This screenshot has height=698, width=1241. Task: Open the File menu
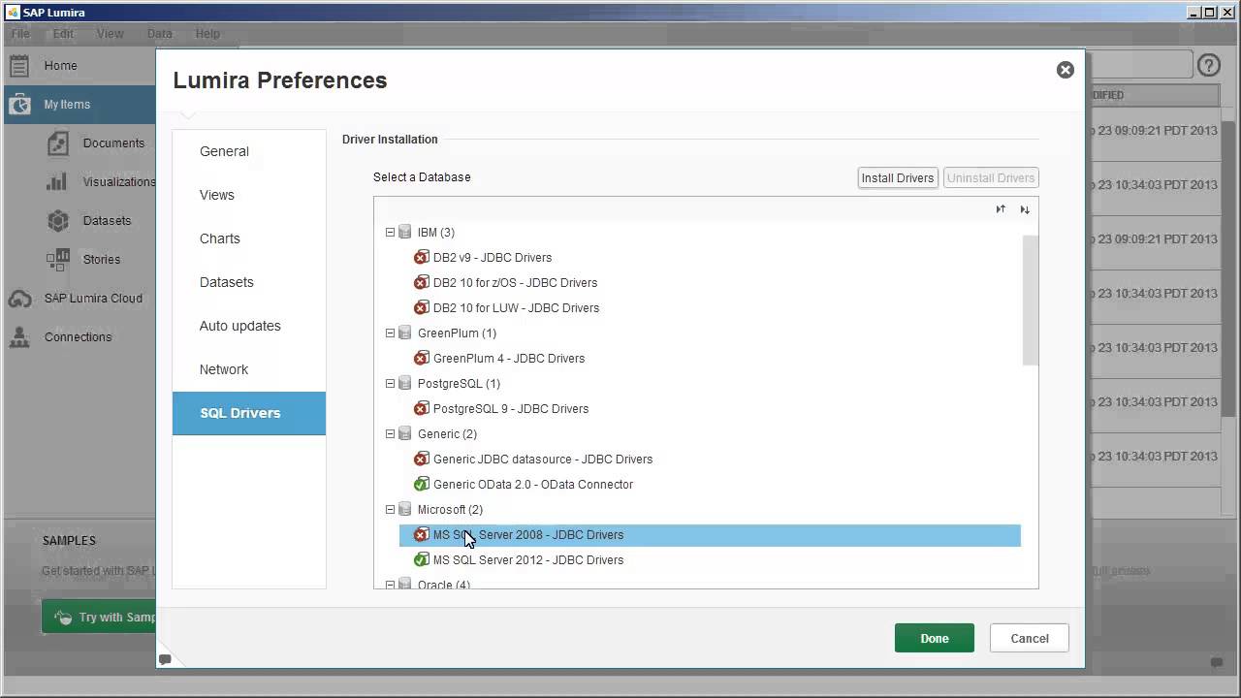point(20,34)
